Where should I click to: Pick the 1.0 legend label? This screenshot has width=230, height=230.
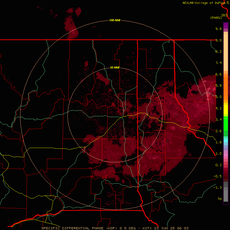click(x=218, y=154)
